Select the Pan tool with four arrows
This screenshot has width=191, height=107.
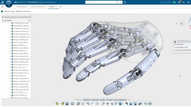coord(107,104)
